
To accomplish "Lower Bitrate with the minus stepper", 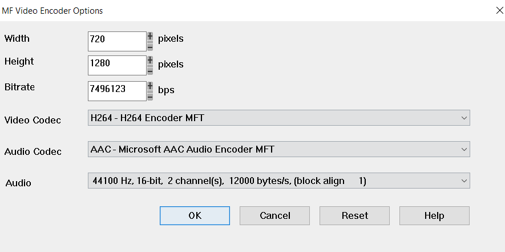I will tap(150, 96).
